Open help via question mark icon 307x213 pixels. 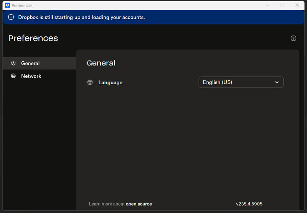point(294,38)
